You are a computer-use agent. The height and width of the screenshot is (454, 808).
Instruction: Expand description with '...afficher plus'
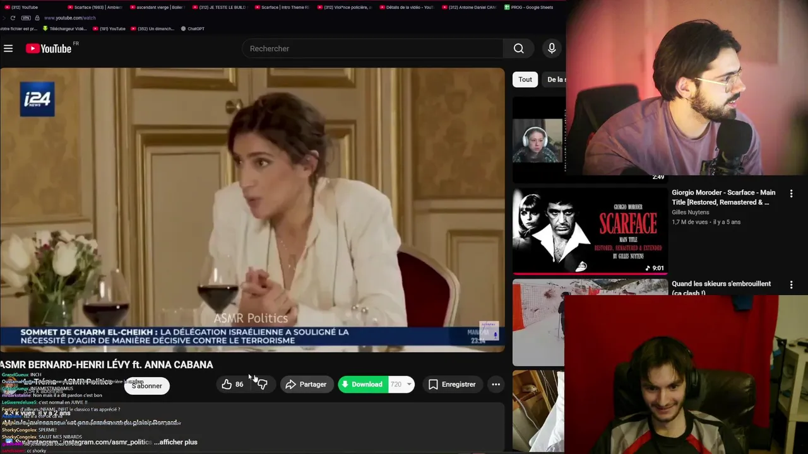point(176,442)
